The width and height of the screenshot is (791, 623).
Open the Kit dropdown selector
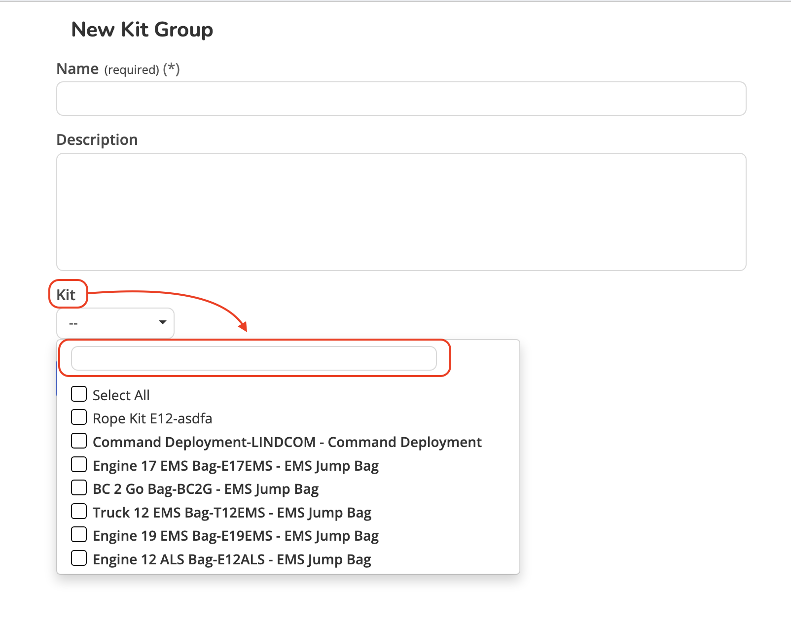coord(115,323)
